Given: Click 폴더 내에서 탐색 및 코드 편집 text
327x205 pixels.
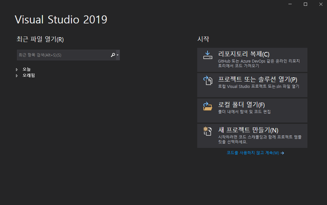Looking at the screenshot, I should (x=244, y=112).
